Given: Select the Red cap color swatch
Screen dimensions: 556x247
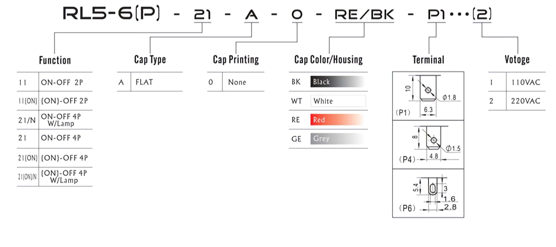Looking at the screenshot, I should pyautogui.click(x=338, y=120).
